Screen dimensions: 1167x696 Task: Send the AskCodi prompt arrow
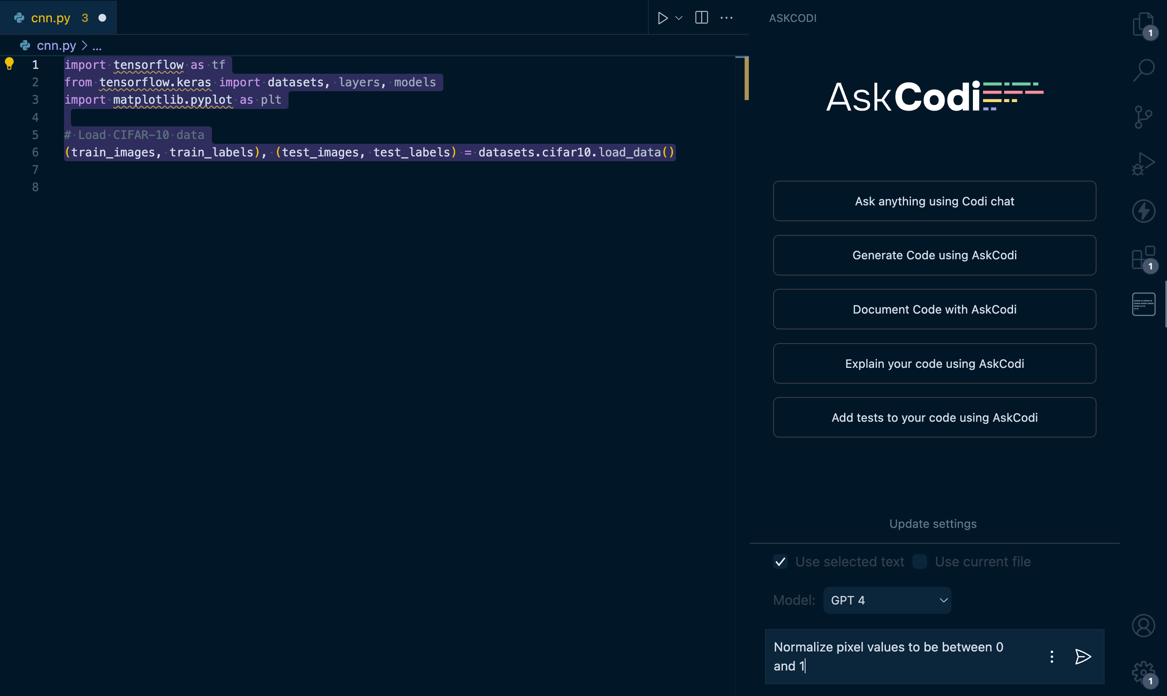point(1083,657)
